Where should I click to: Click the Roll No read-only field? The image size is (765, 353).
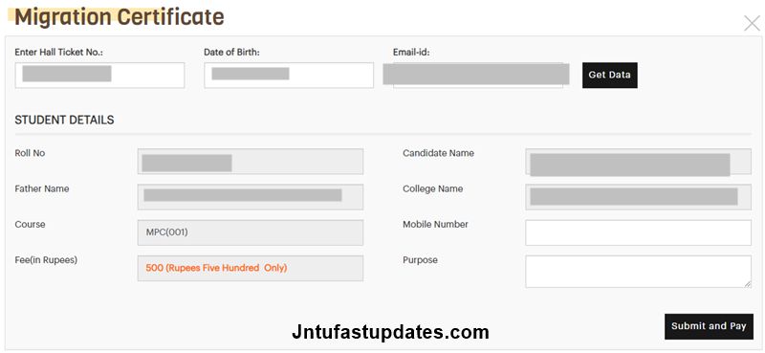tap(251, 162)
